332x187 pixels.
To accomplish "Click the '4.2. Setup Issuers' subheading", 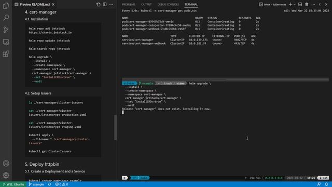I will click(x=38, y=93).
